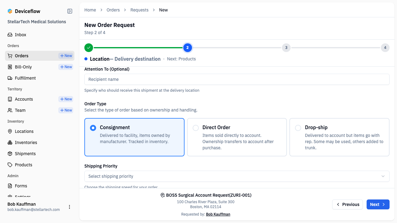Click the Bill-Only receipt icon
397x223 pixels.
tap(10, 67)
